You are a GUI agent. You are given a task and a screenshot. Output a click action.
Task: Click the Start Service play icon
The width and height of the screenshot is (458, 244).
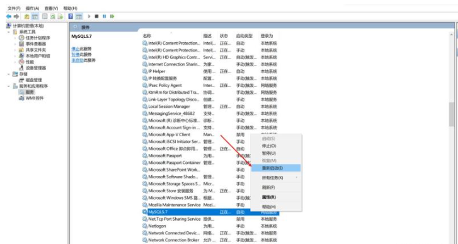(89, 16)
